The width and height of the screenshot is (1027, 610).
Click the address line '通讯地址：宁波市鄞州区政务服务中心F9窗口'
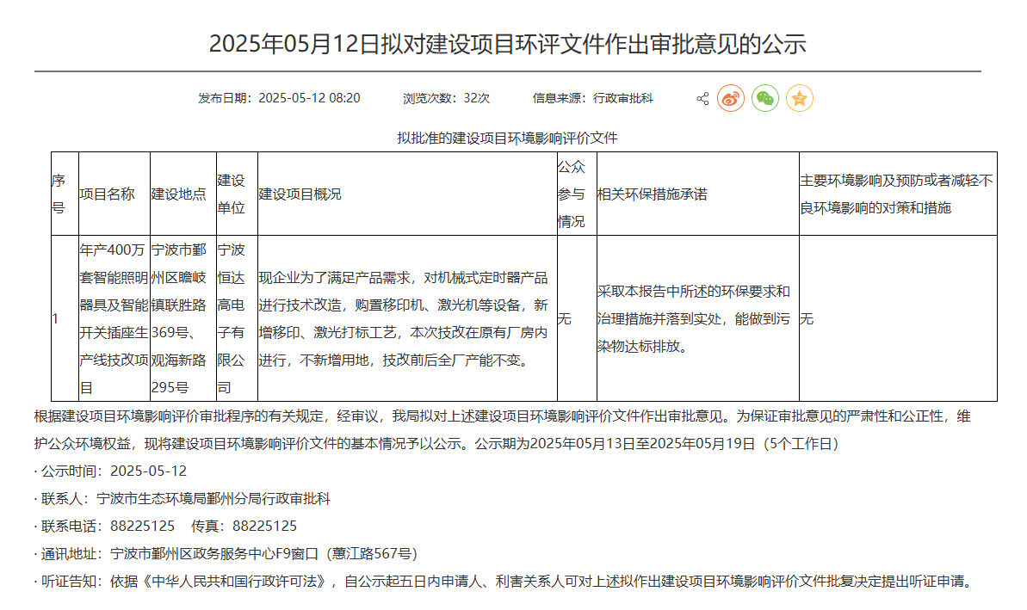(x=226, y=554)
